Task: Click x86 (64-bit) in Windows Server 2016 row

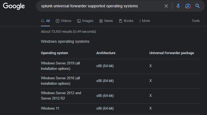Action: [105, 81]
